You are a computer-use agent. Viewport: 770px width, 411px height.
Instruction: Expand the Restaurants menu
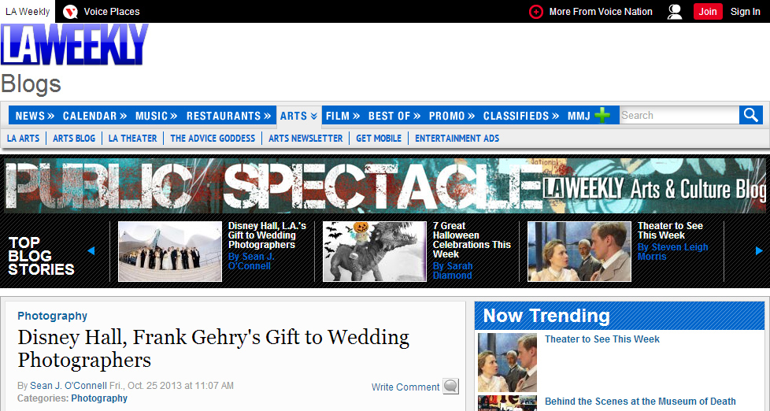tap(228, 116)
